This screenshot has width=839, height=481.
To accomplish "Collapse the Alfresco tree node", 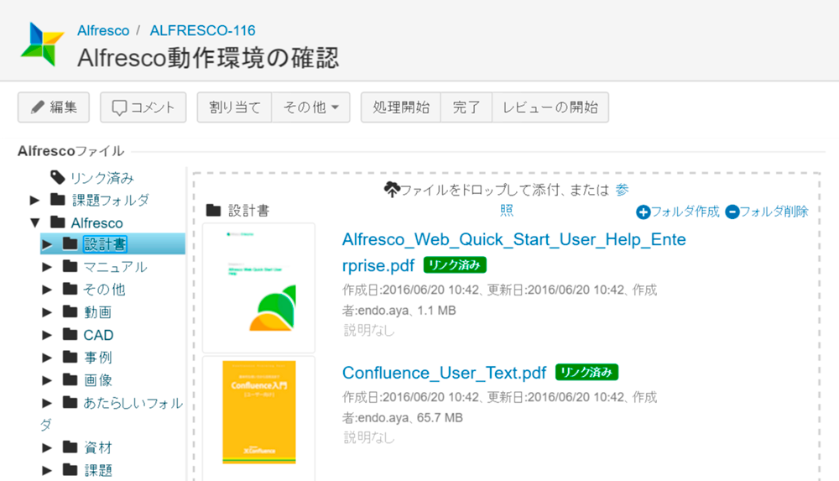I will tap(34, 222).
